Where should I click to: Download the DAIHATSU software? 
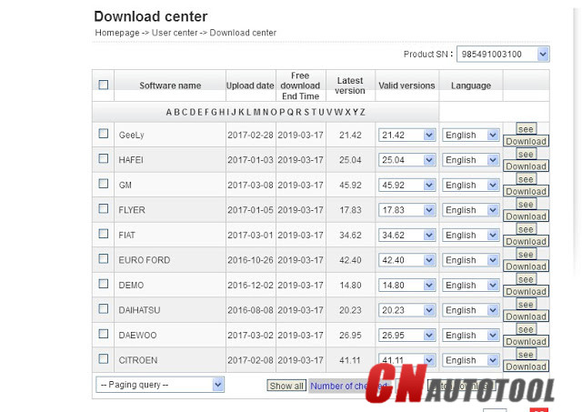click(x=526, y=317)
